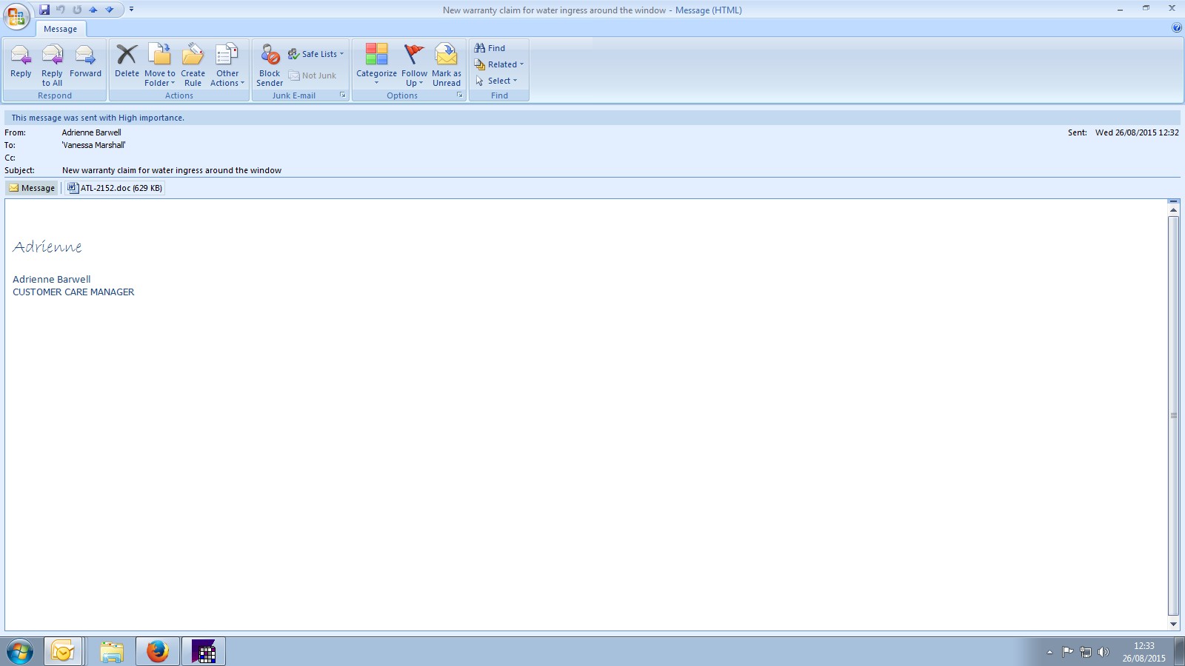Image resolution: width=1185 pixels, height=666 pixels.
Task: Delete the open email message
Action: tap(127, 62)
